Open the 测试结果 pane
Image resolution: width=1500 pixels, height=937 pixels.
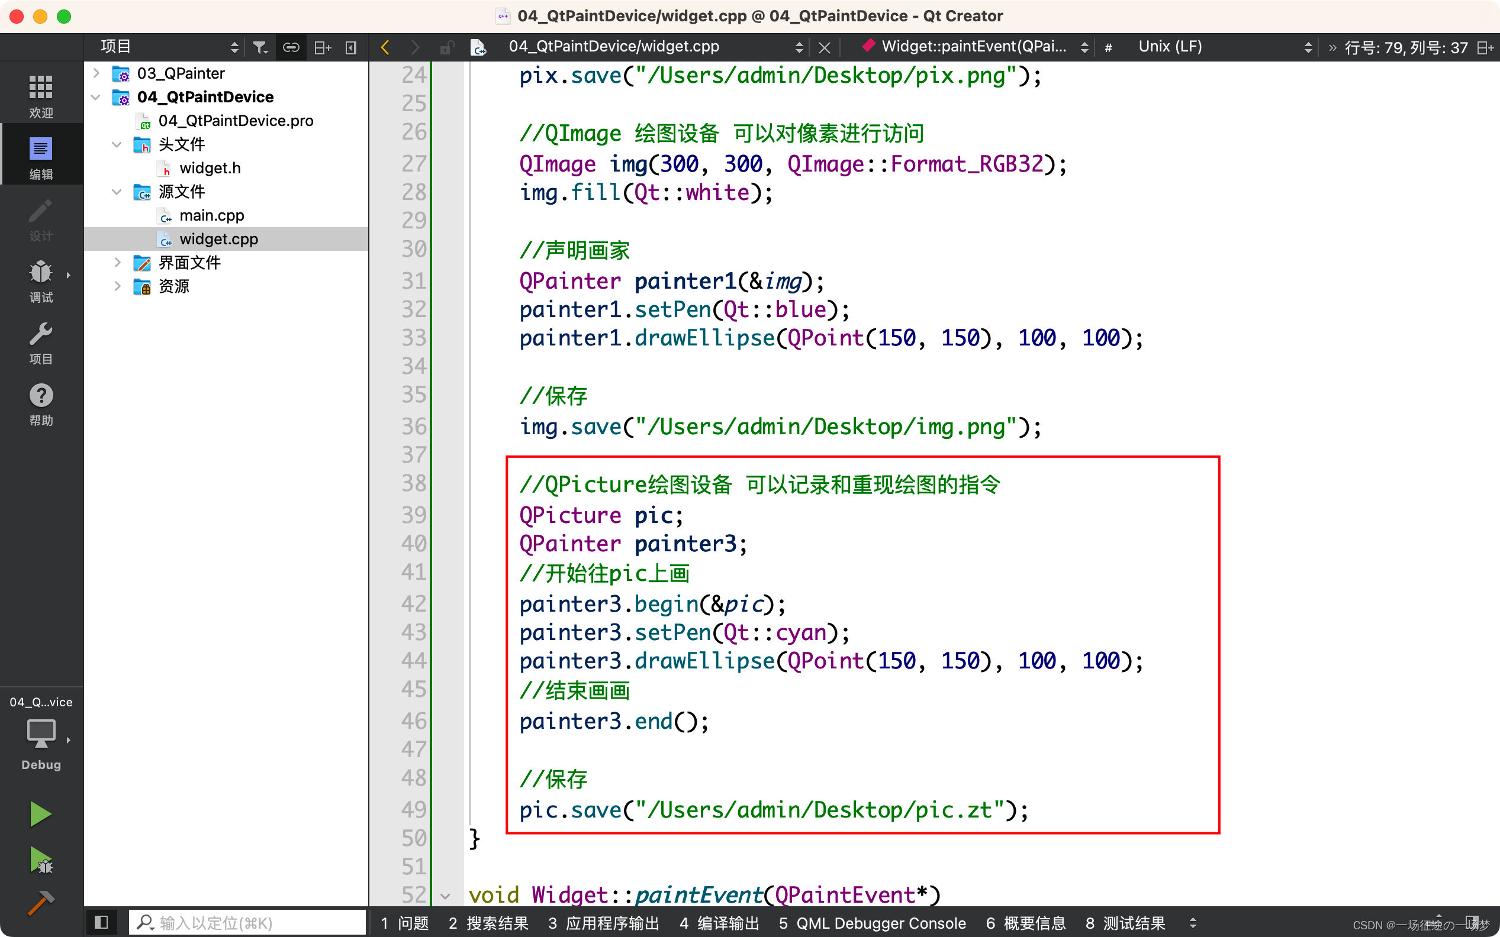click(x=1125, y=923)
